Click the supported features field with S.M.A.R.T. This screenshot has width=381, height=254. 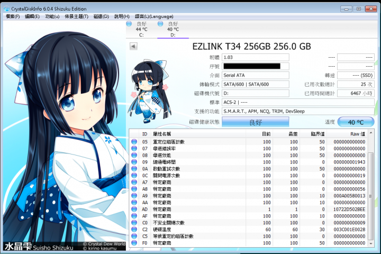coord(298,111)
